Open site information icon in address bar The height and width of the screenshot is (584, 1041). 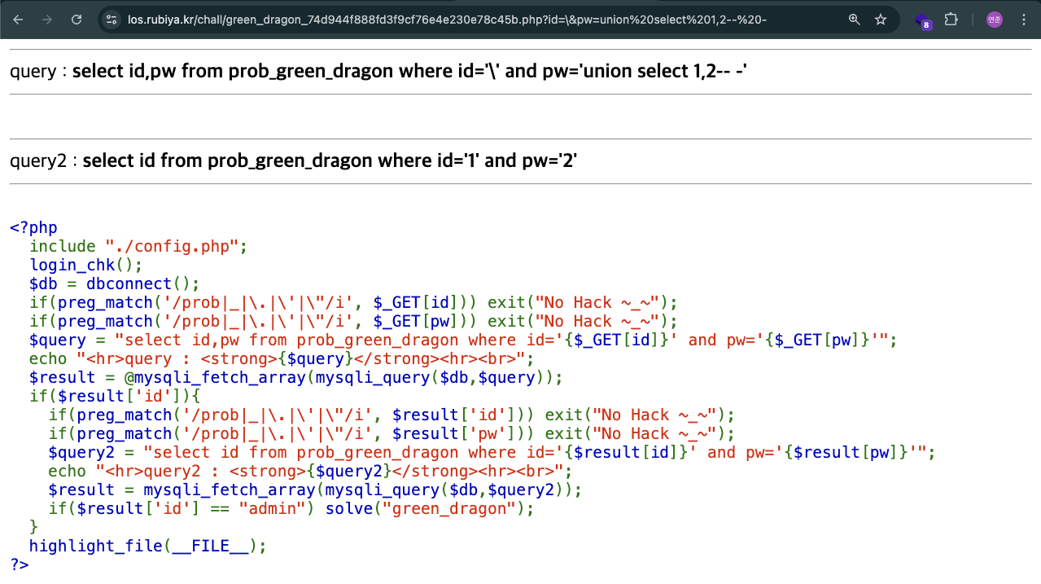coord(112,20)
